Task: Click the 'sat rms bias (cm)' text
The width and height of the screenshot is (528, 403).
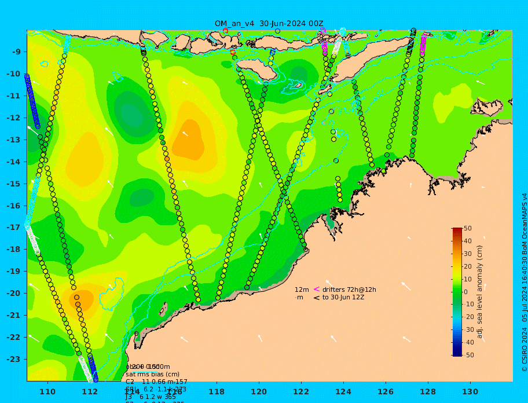Action: point(152,374)
